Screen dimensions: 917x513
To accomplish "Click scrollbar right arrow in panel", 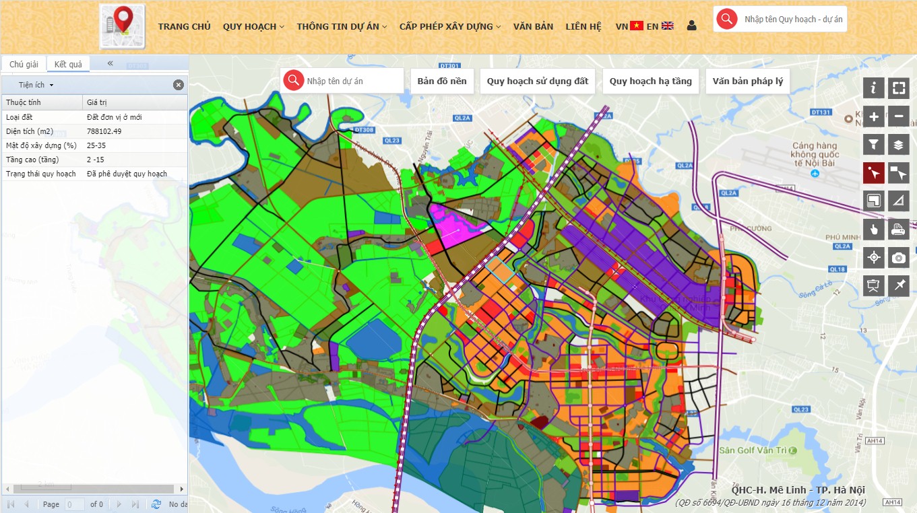I will [x=182, y=489].
